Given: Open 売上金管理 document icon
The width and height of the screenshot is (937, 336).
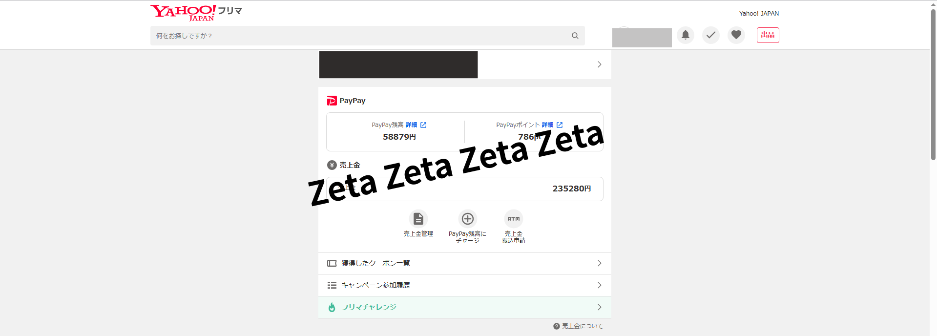Looking at the screenshot, I should point(418,218).
